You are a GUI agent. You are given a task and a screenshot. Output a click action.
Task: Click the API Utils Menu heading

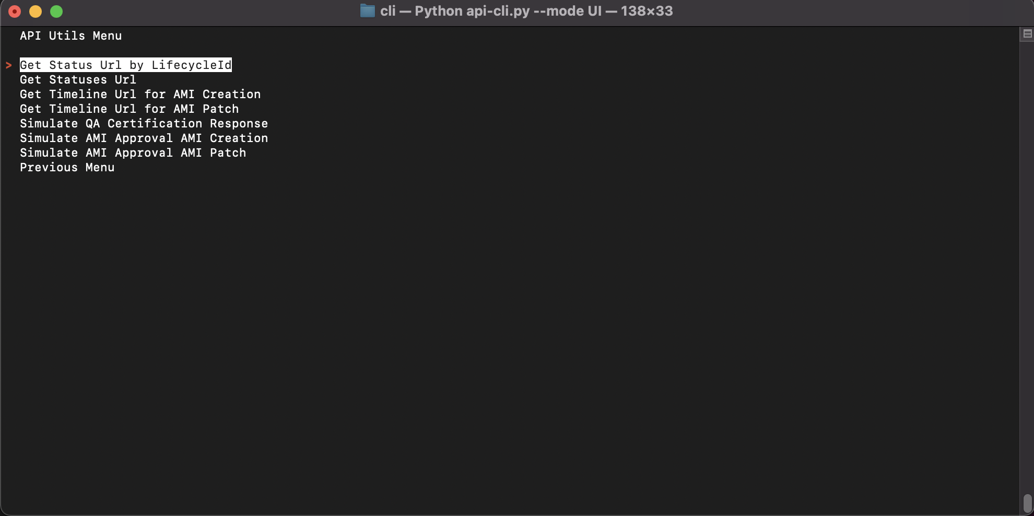70,36
